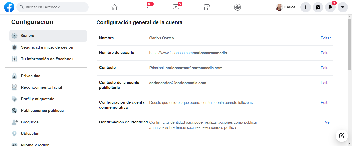Click the scrollbar up arrow
352x146 pixels.
[350, 16]
